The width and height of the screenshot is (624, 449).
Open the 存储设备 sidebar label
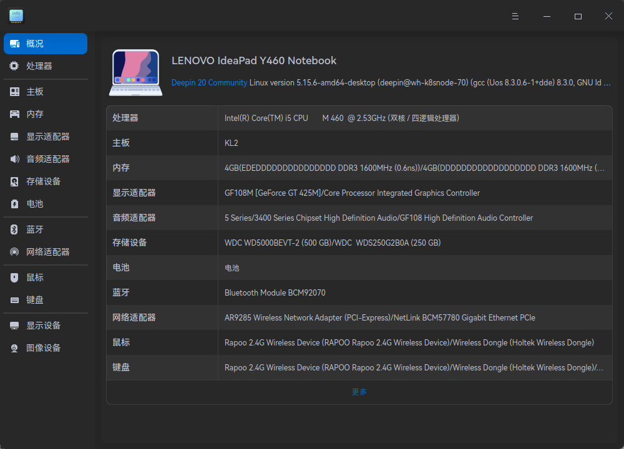click(44, 181)
